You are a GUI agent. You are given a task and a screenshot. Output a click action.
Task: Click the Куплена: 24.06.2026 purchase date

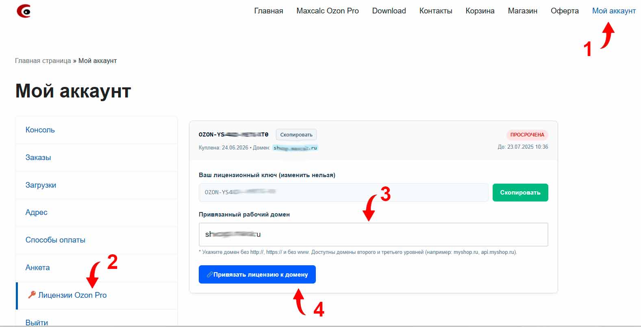click(224, 148)
